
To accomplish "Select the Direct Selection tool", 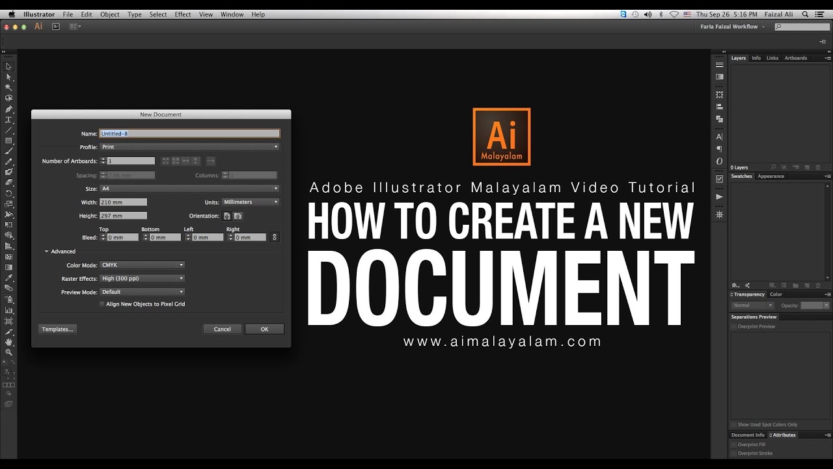I will tap(8, 77).
